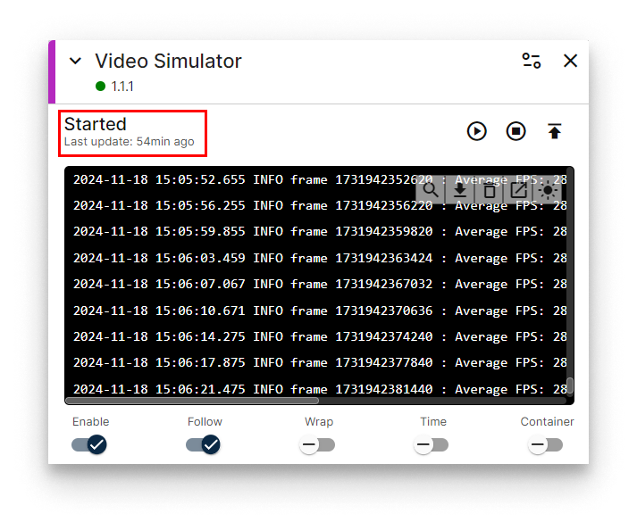Click the Started status text
This screenshot has height=522, width=637.
[96, 124]
